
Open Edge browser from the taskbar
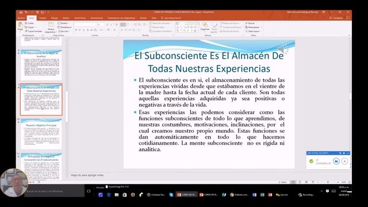pos(109,194)
